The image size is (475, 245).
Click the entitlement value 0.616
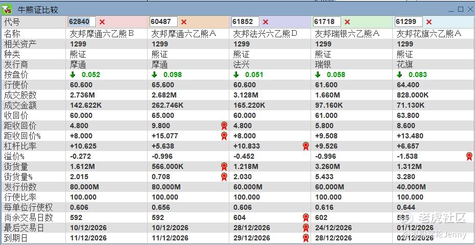[x=324, y=207]
